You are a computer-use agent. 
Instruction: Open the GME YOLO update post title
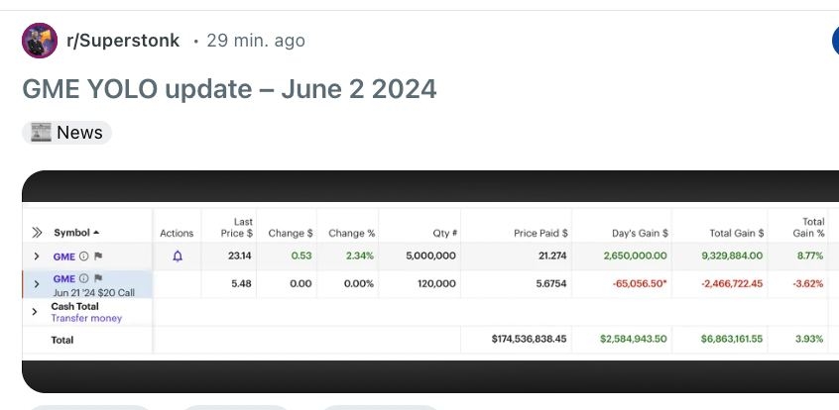tap(229, 89)
